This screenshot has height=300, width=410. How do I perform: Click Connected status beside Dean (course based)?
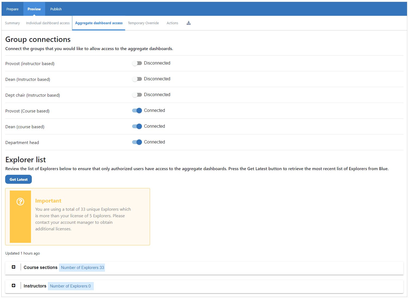click(154, 126)
